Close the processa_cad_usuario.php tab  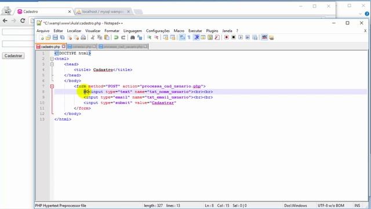[x=146, y=46]
